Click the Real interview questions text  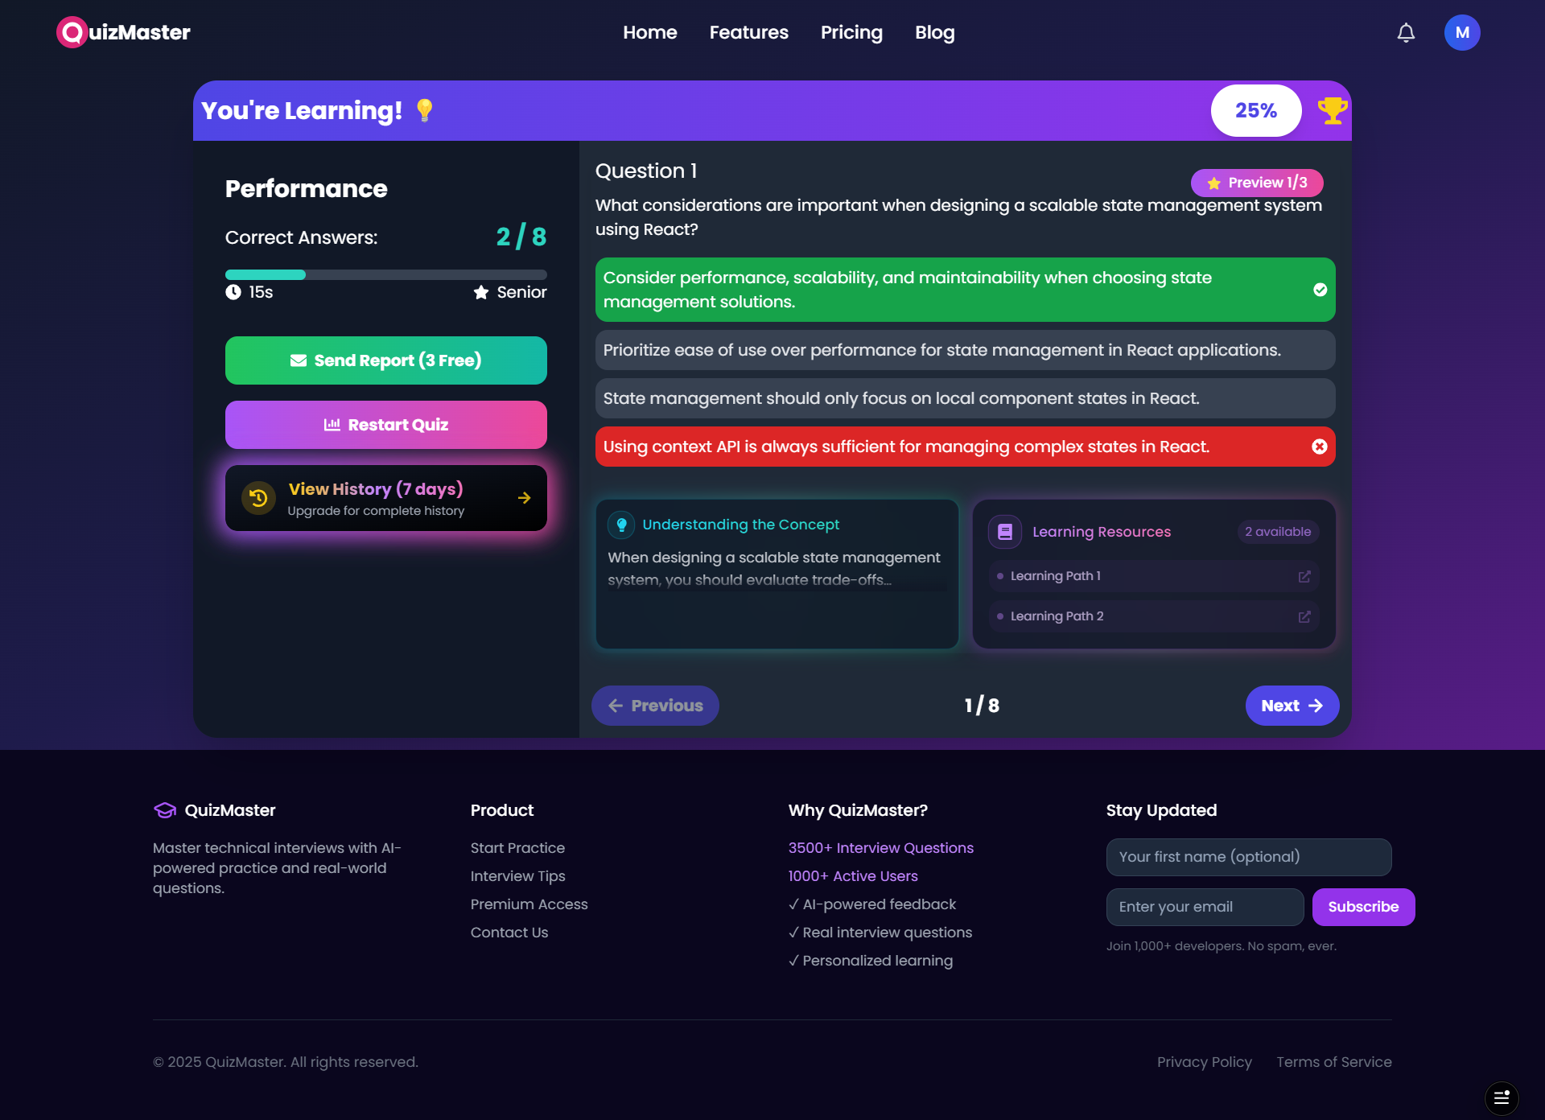click(880, 933)
